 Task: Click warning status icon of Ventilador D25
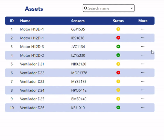click(x=118, y=99)
